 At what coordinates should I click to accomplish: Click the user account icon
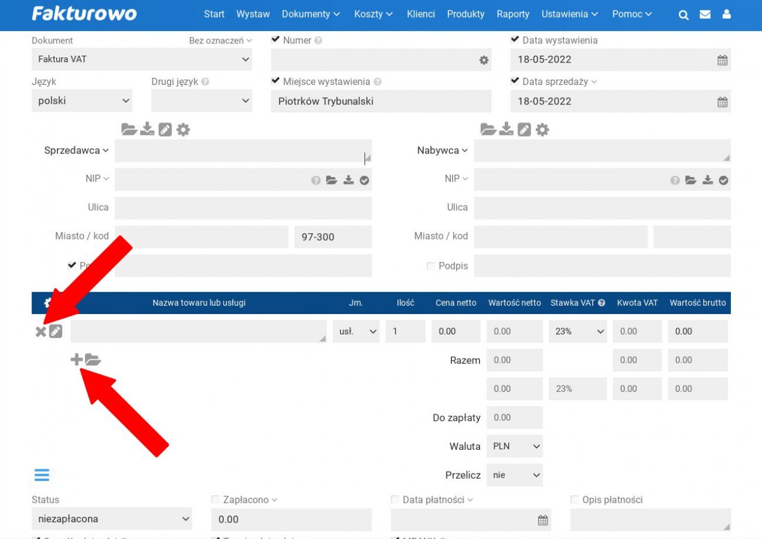[x=727, y=15]
